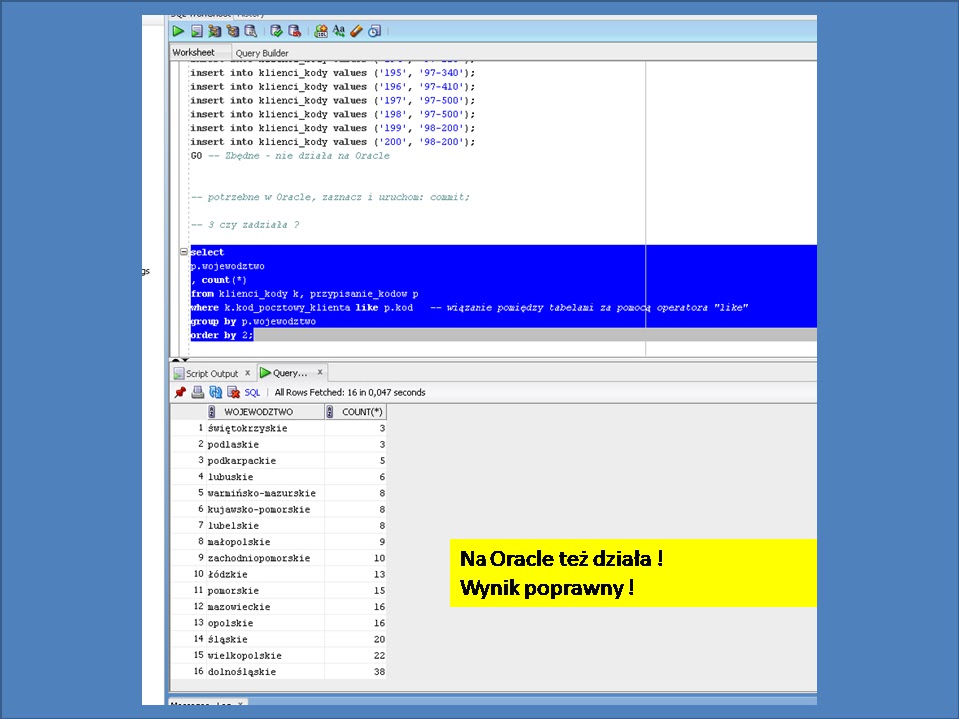Click the To Upper/Lower Case 'Aa' icon

tap(339, 31)
